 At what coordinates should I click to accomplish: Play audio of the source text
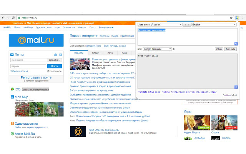tap(236, 44)
